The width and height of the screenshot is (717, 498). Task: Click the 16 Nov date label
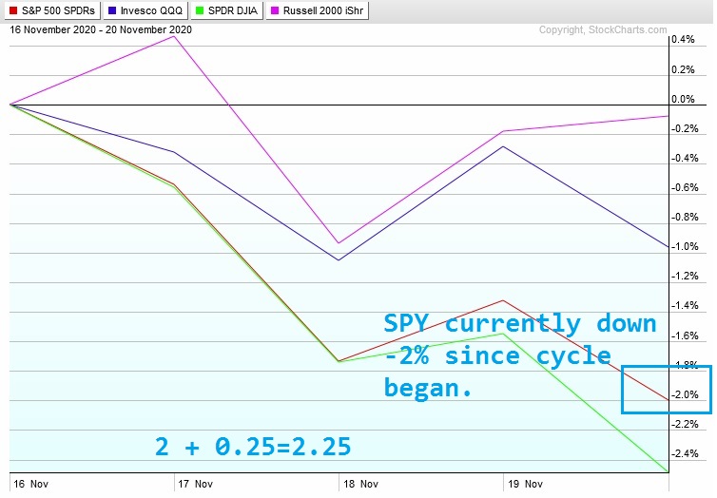click(30, 485)
